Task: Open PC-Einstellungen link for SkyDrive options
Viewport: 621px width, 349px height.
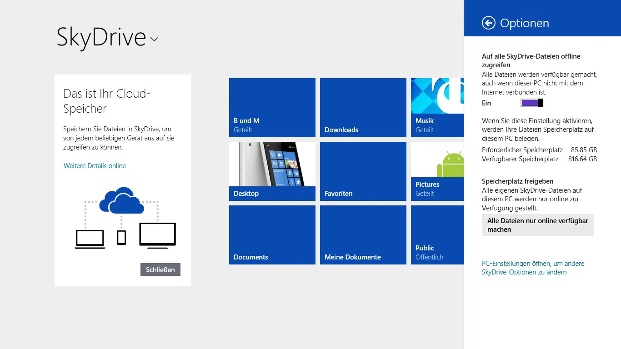Action: click(533, 268)
